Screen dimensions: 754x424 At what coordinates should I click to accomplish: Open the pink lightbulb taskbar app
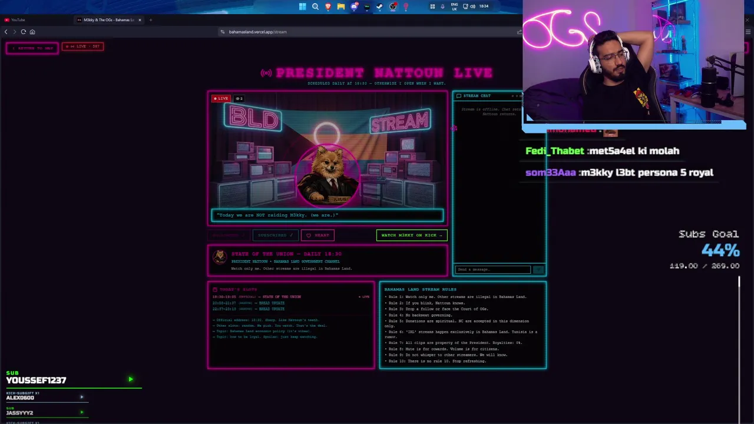point(406,6)
